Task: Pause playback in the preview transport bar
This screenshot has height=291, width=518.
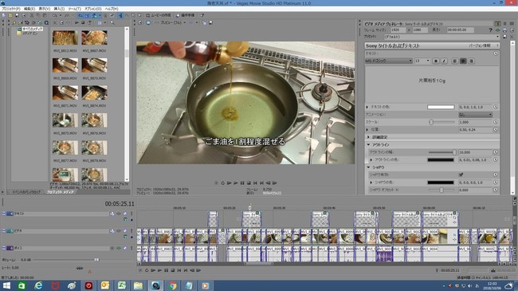Action: pyautogui.click(x=242, y=183)
